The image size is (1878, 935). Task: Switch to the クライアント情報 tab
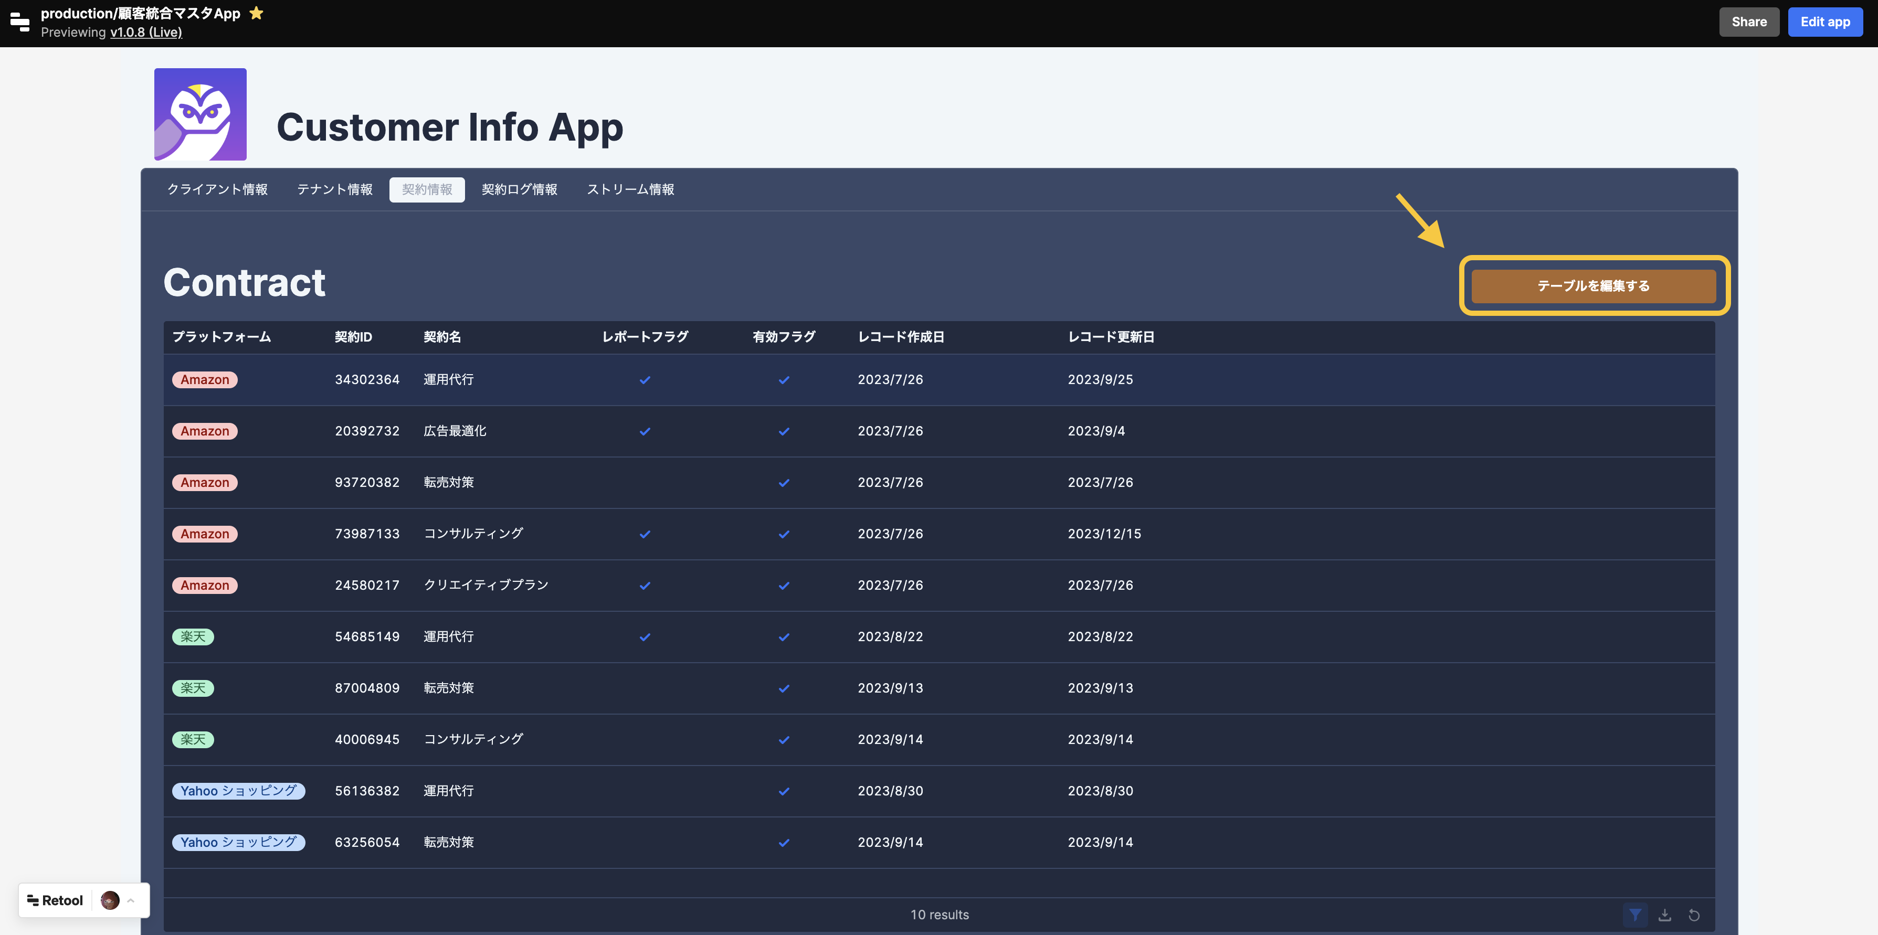[217, 189]
